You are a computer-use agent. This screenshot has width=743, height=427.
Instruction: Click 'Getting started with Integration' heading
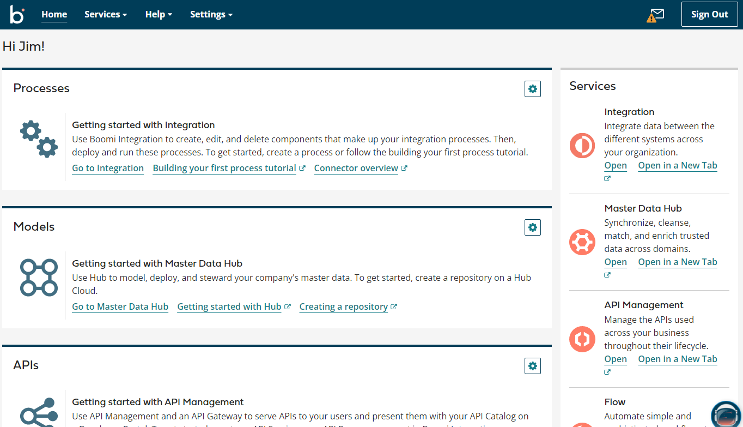(x=143, y=125)
